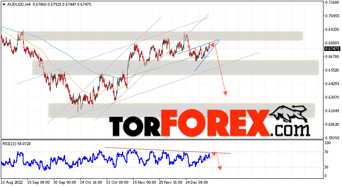Click the 0.63070 price level label
342x187 pixels.
coord(332,97)
